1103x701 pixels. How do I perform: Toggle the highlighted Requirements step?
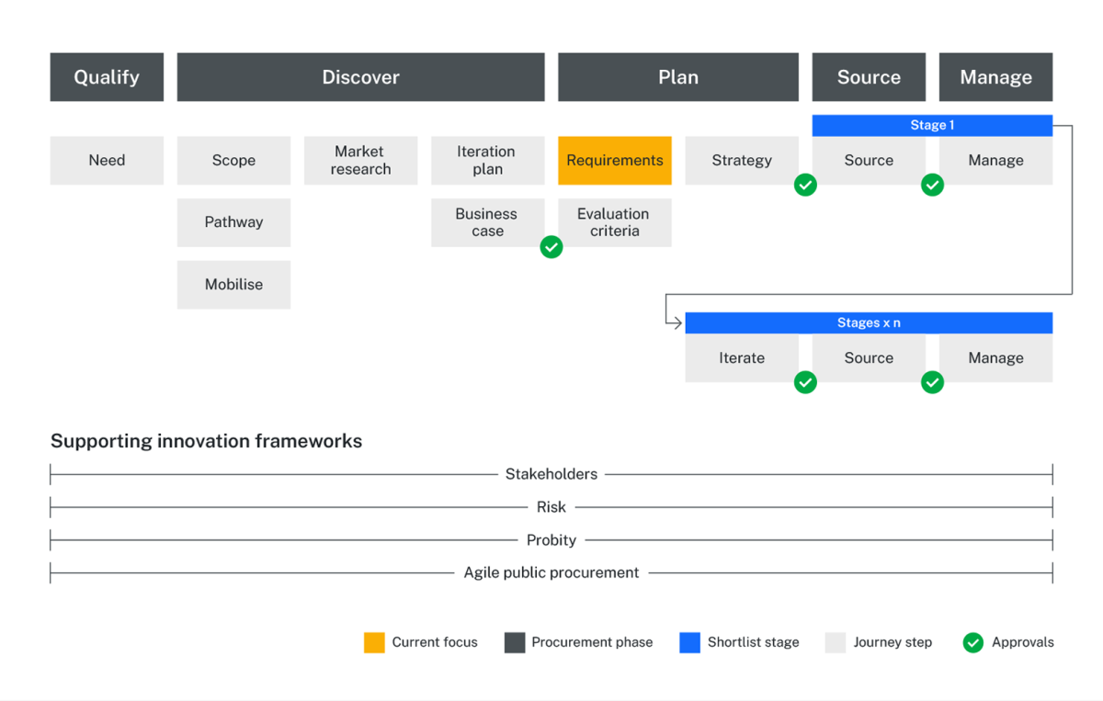click(x=614, y=160)
